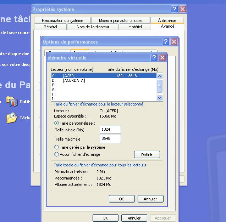Select Aucun fichier d'échange option
Screen dimensions: 226x222
pos(56,154)
